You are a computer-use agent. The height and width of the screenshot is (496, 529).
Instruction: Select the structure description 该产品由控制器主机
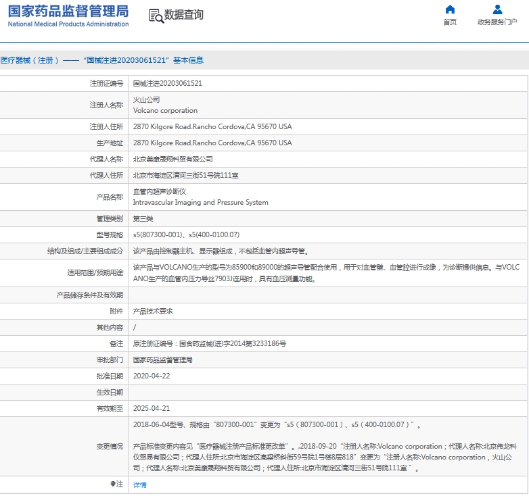tap(221, 251)
